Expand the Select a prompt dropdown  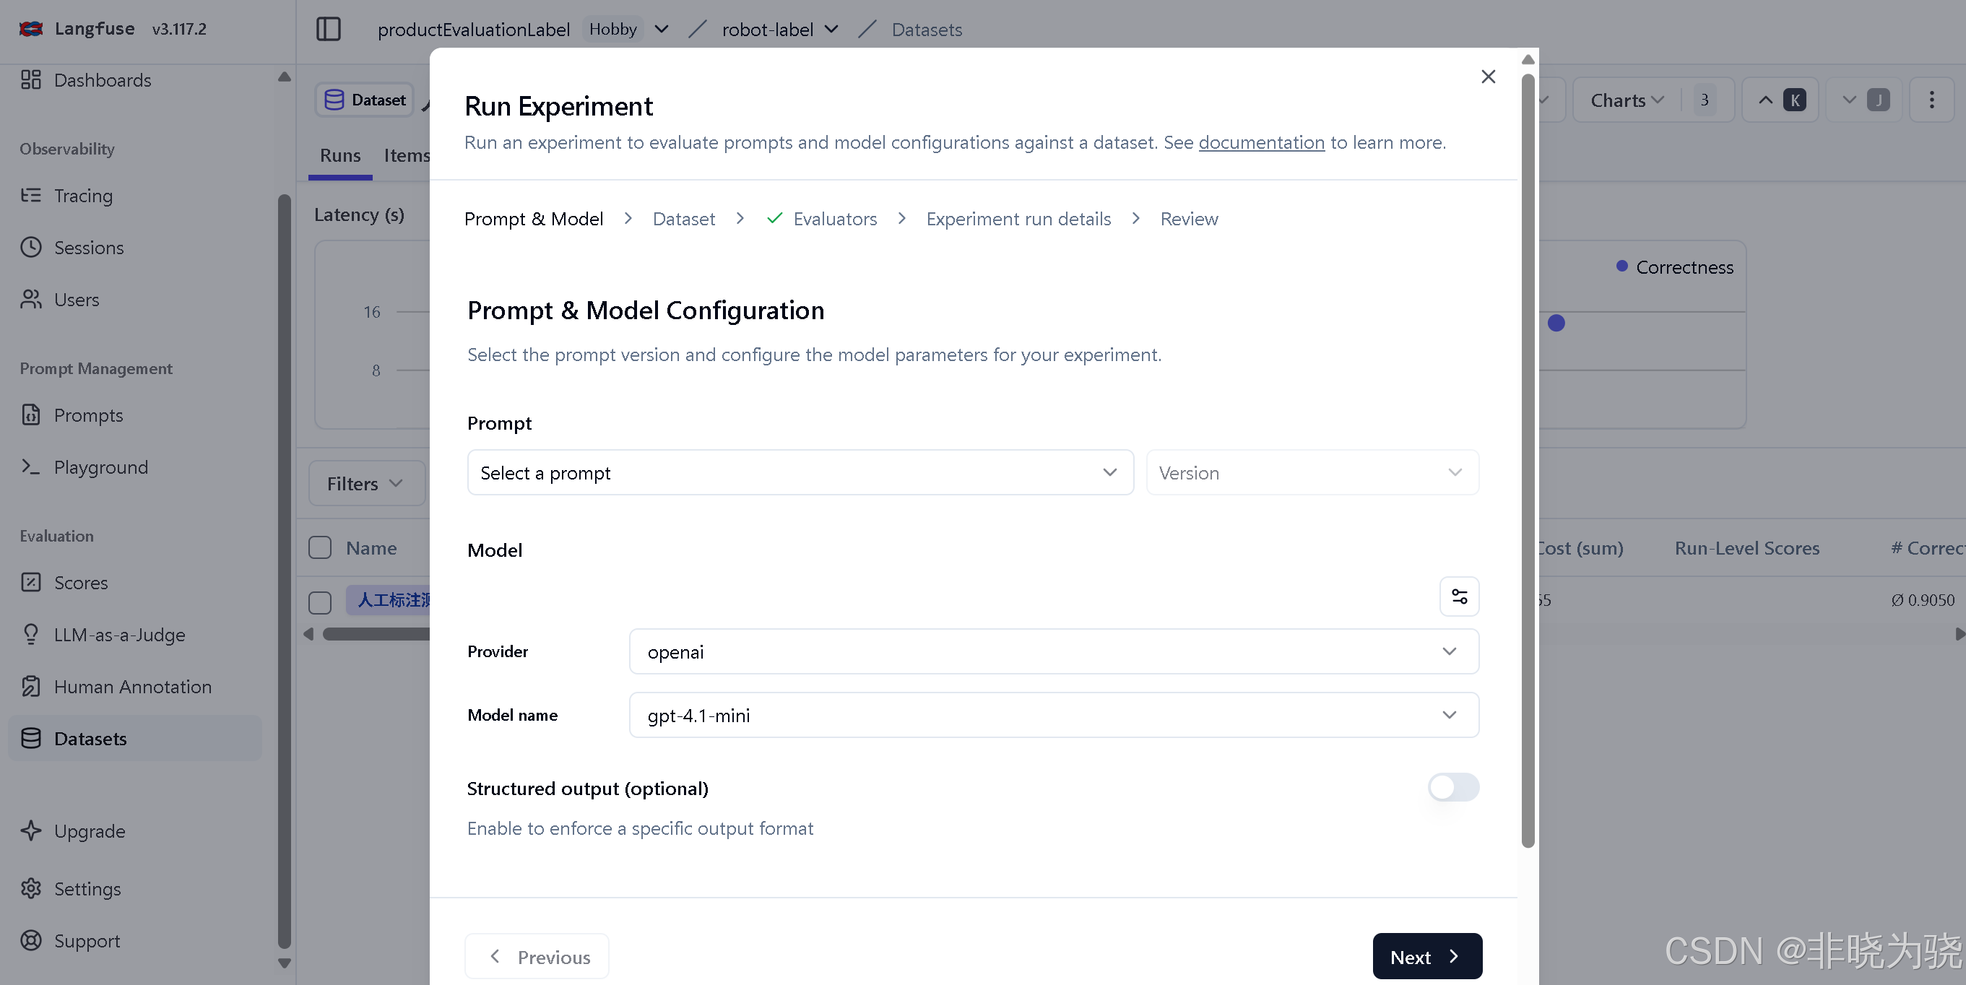click(x=799, y=472)
